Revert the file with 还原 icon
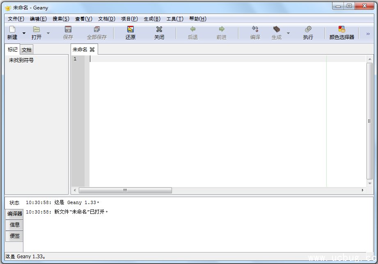 131,29
